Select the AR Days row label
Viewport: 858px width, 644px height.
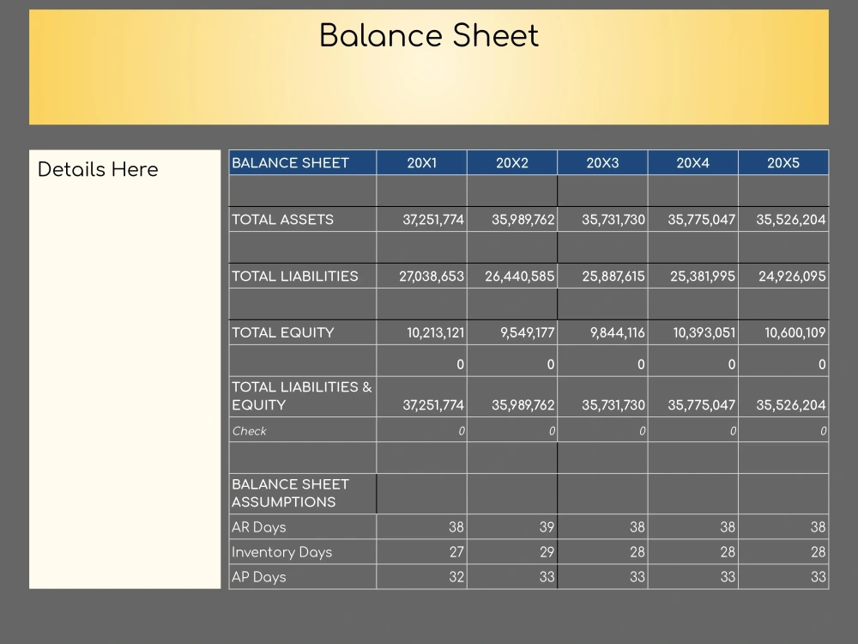click(x=253, y=527)
